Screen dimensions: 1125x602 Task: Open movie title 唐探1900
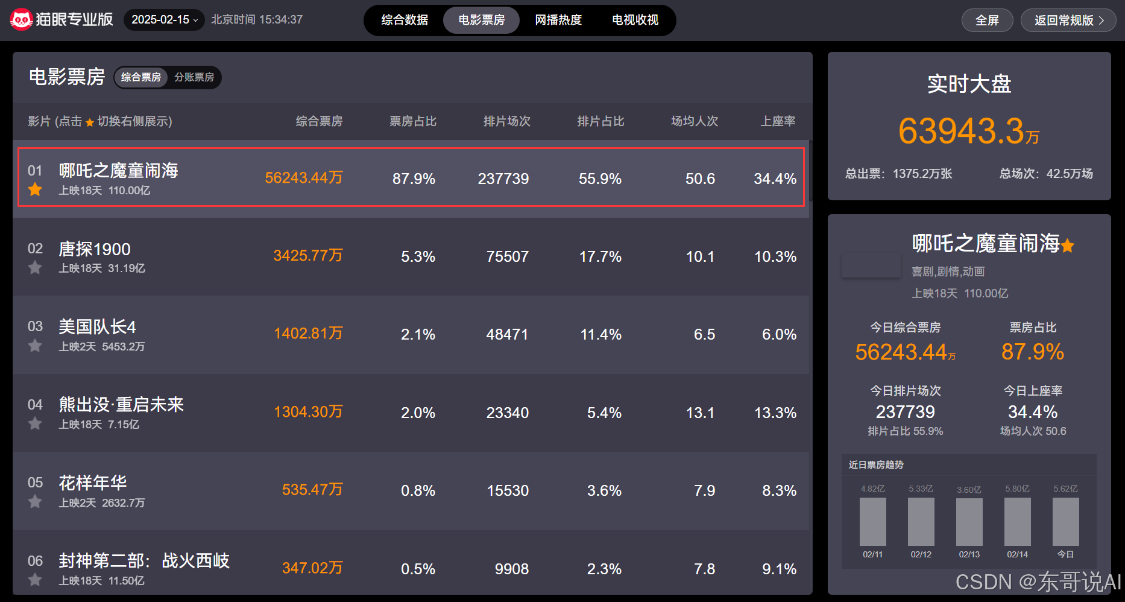(x=95, y=249)
